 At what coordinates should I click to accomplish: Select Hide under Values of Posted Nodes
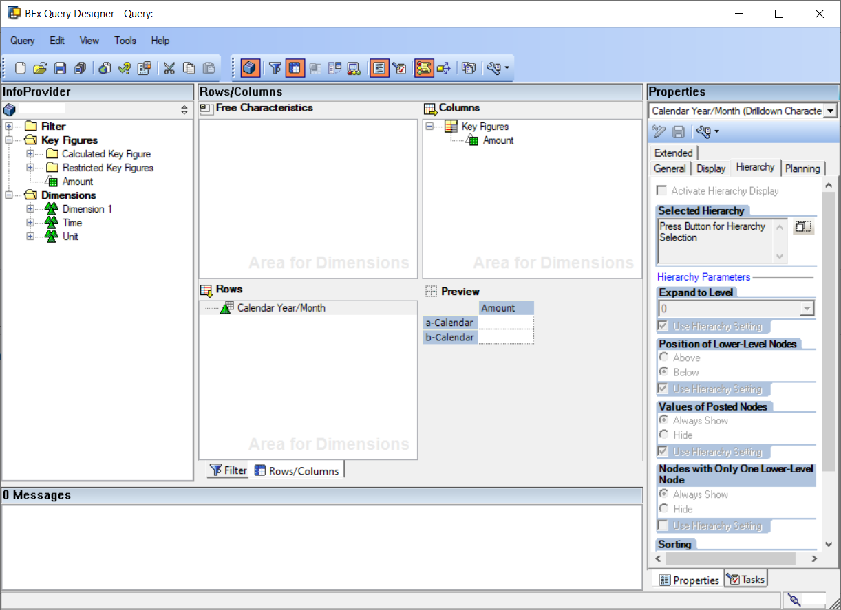[x=663, y=435]
